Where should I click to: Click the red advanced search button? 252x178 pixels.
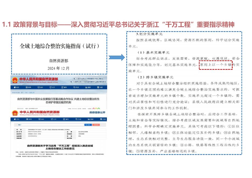click(x=96, y=125)
